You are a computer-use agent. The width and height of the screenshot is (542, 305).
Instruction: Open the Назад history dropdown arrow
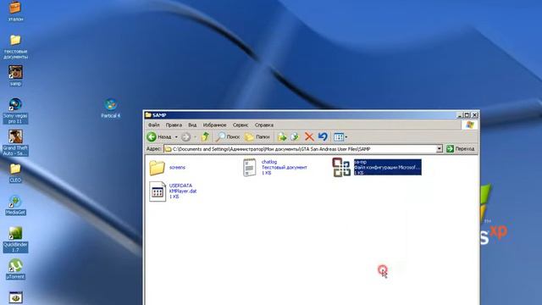click(176, 137)
